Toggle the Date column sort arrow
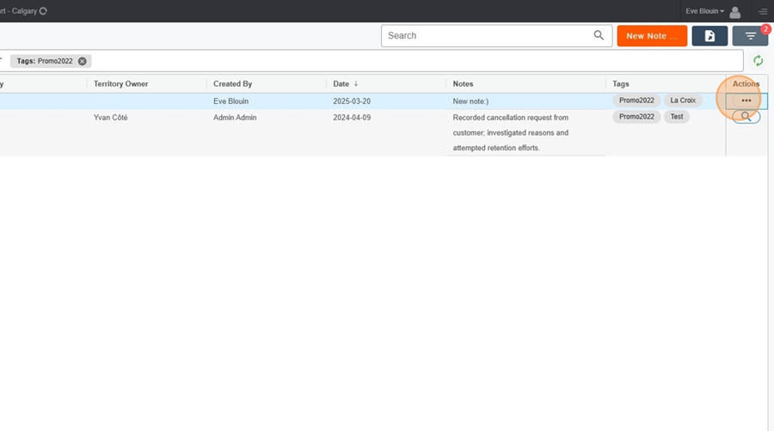The width and height of the screenshot is (774, 431). coord(355,84)
